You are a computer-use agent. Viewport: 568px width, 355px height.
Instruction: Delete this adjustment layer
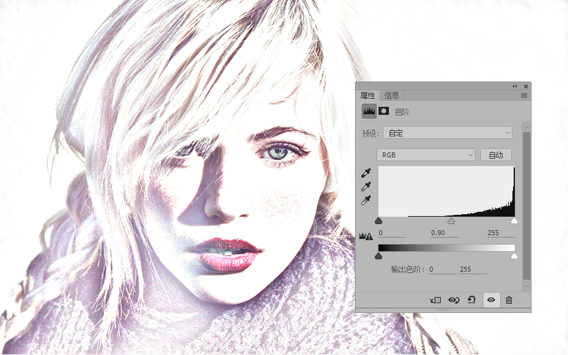[x=509, y=300]
